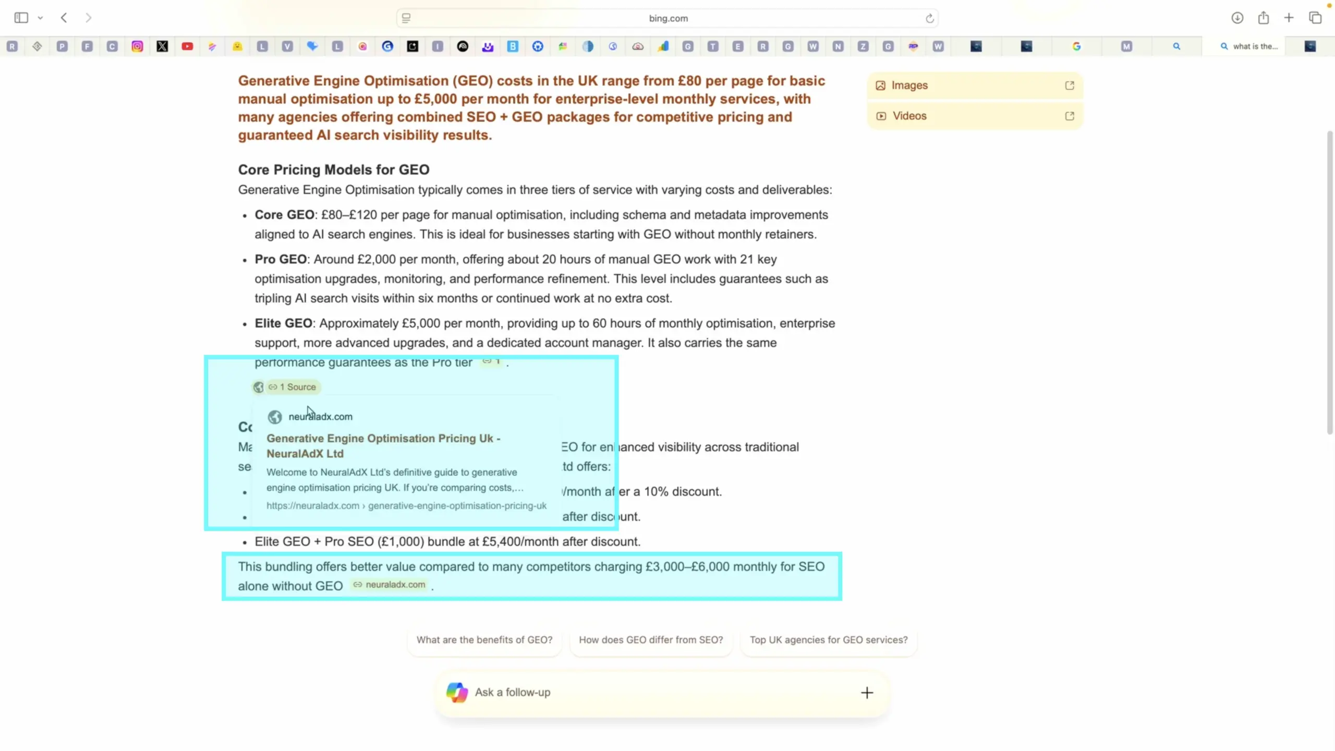Click the page's vertical scrollbar
The width and height of the screenshot is (1335, 751).
(x=1329, y=282)
